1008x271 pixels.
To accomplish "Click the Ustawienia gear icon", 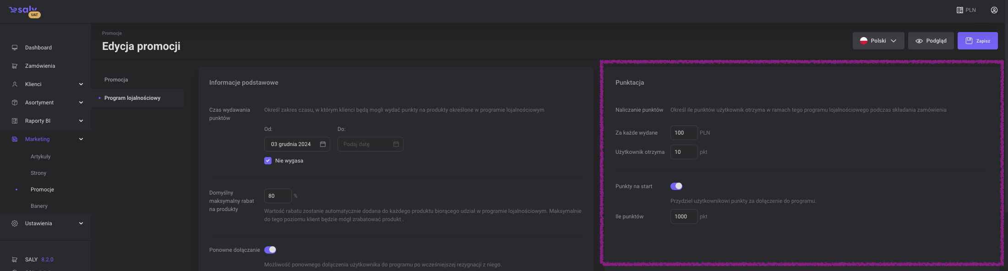I will (x=15, y=223).
